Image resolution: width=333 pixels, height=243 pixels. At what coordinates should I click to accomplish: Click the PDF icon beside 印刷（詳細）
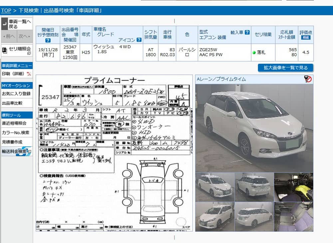point(29,74)
